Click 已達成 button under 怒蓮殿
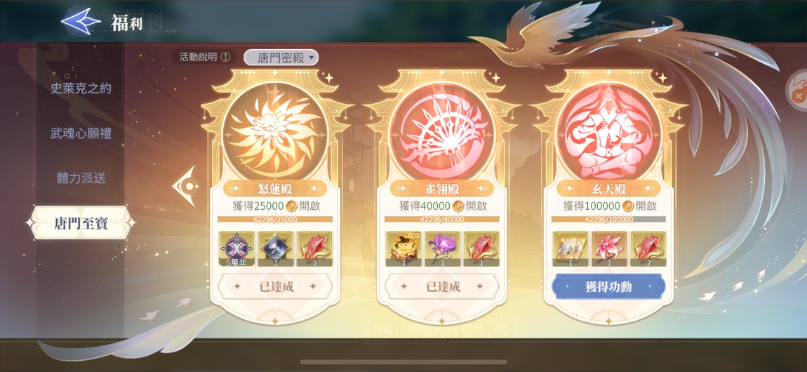Image resolution: width=807 pixels, height=372 pixels. 275,286
